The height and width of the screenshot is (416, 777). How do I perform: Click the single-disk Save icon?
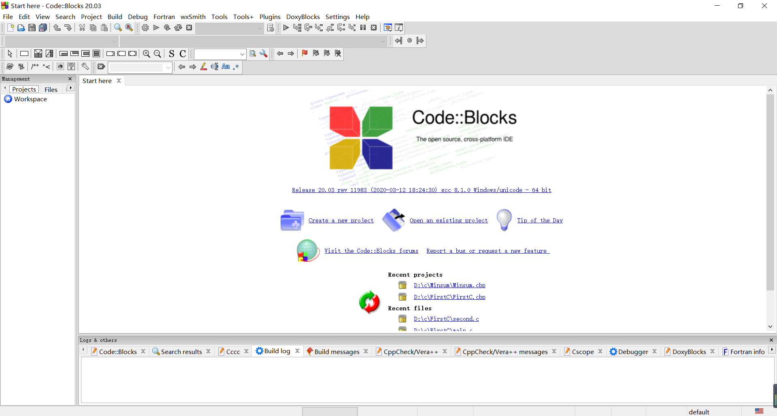click(32, 28)
